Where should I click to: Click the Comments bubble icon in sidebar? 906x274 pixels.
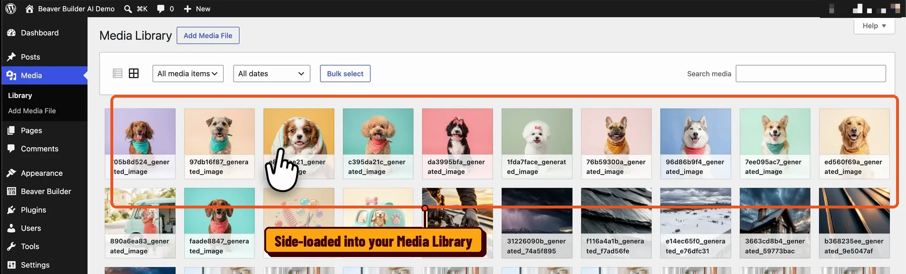click(x=11, y=149)
